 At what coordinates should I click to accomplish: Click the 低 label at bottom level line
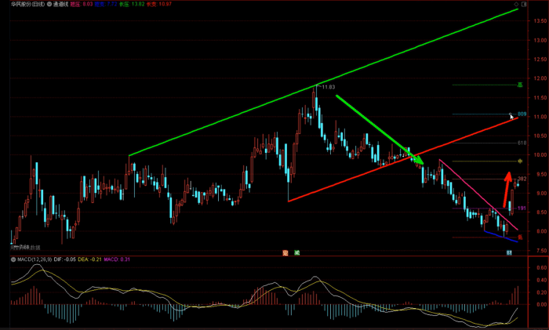tap(519, 237)
